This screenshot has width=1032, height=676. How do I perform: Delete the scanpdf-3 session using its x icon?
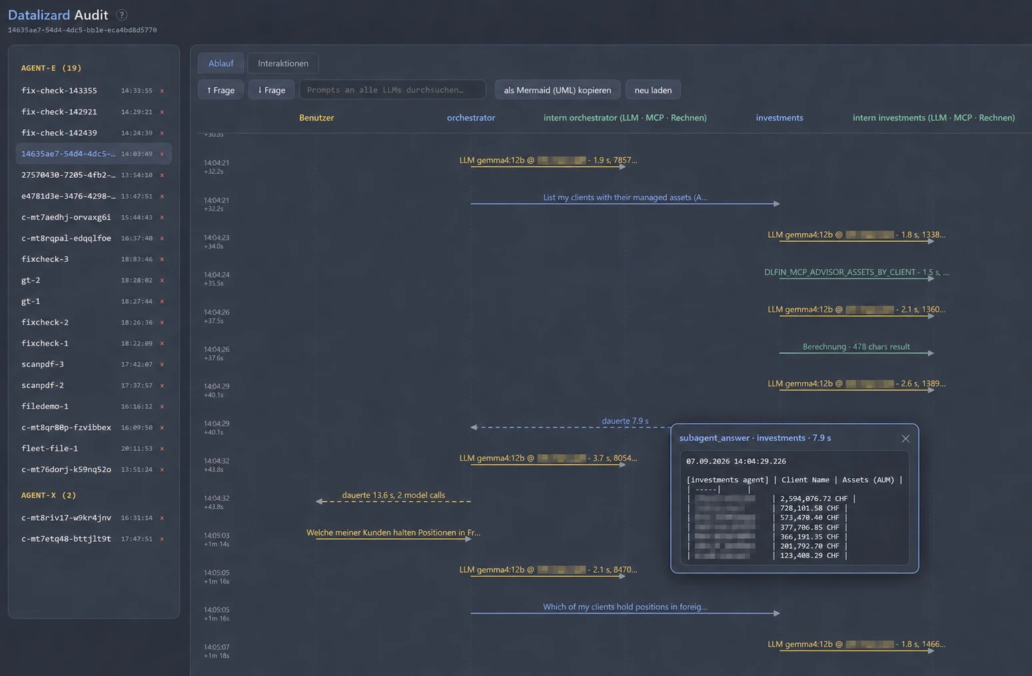[162, 364]
